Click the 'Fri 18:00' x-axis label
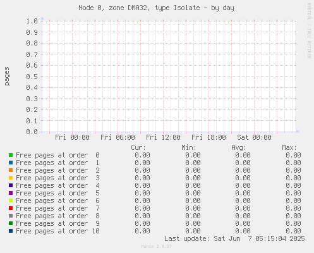Viewport: 314px width, 253px height. [x=208, y=137]
